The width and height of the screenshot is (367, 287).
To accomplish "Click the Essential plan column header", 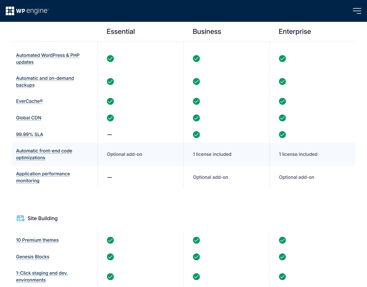I will point(121,32).
